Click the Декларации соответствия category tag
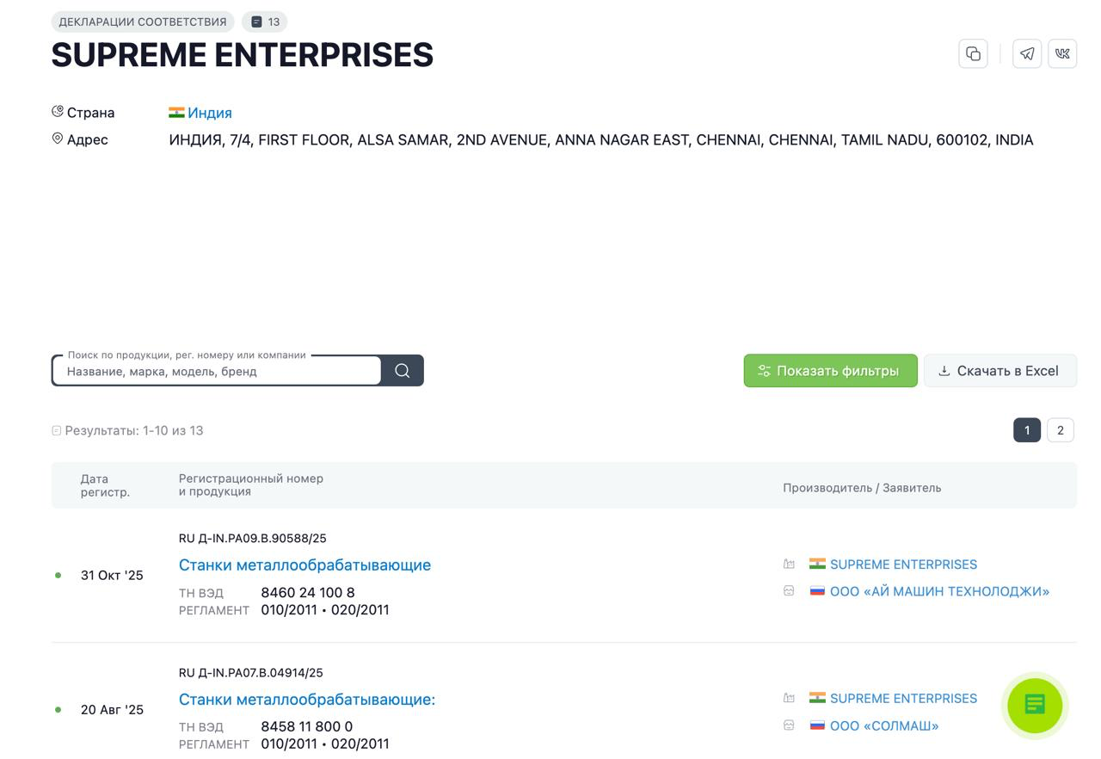The height and width of the screenshot is (759, 1101). pyautogui.click(x=143, y=22)
